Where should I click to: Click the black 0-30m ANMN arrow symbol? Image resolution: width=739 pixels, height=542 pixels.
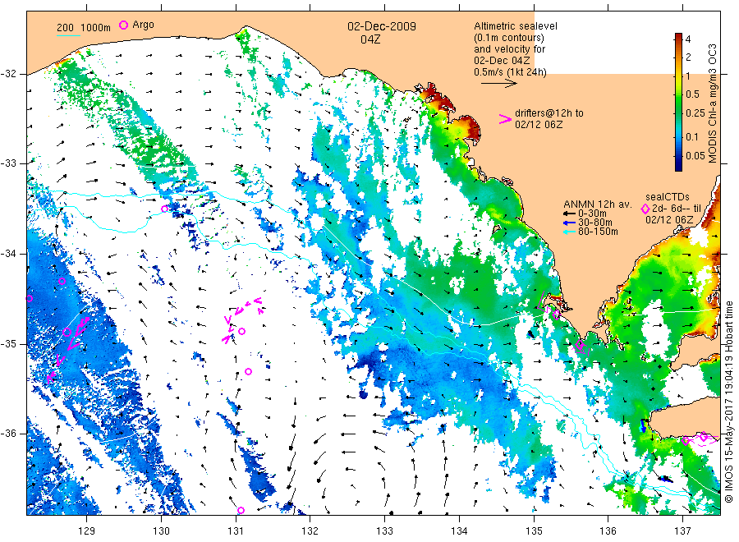click(x=569, y=214)
